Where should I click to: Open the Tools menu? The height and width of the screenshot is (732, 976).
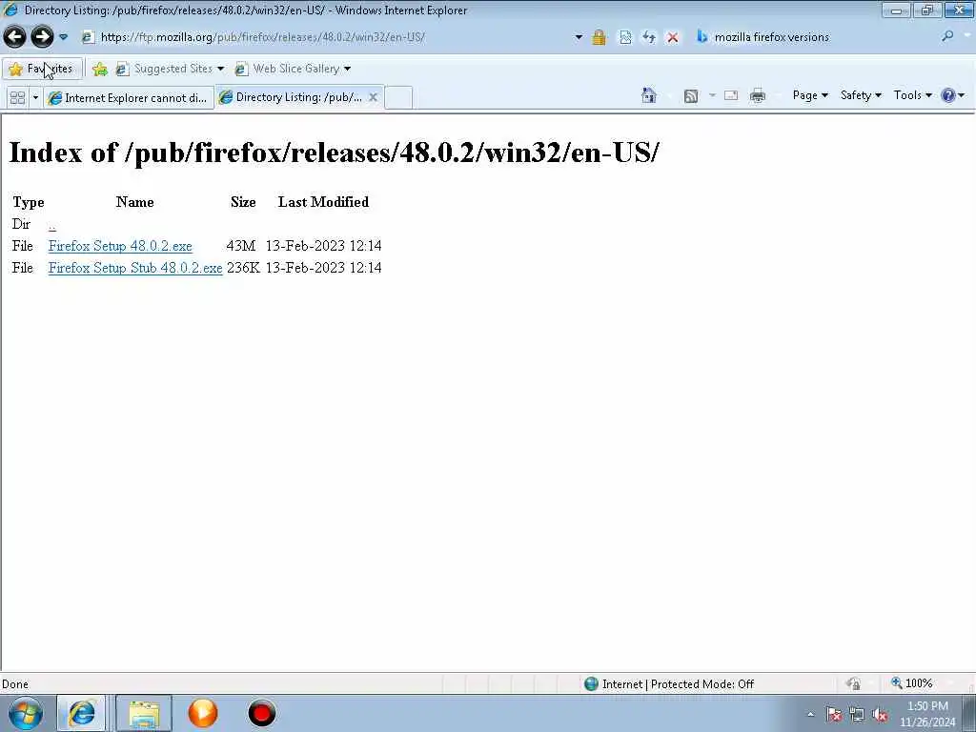tap(912, 95)
